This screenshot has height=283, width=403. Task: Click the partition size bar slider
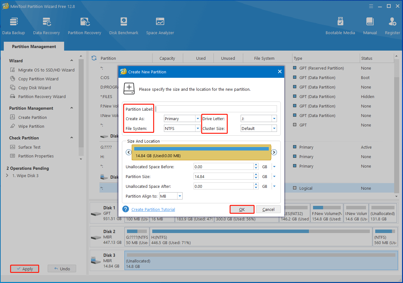[201, 152]
